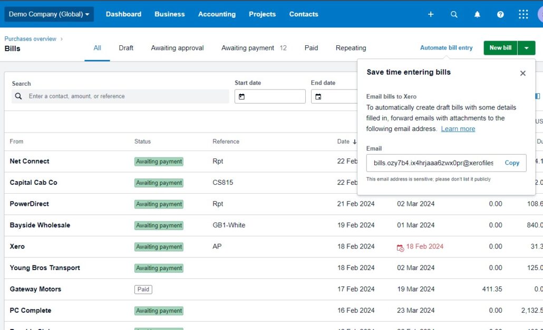Open the Demo Company organization dropdown
This screenshot has width=543, height=330.
[x=49, y=14]
